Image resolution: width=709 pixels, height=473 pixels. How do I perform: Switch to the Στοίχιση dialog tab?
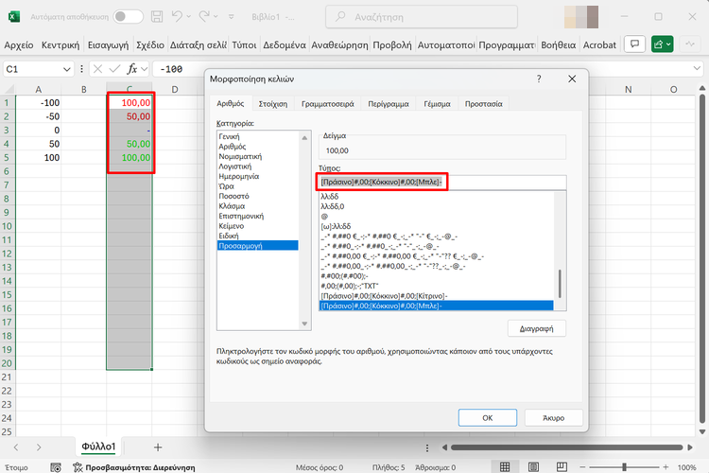click(272, 104)
